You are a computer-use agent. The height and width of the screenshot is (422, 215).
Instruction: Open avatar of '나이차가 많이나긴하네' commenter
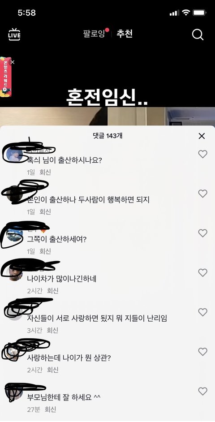pyautogui.click(x=15, y=273)
